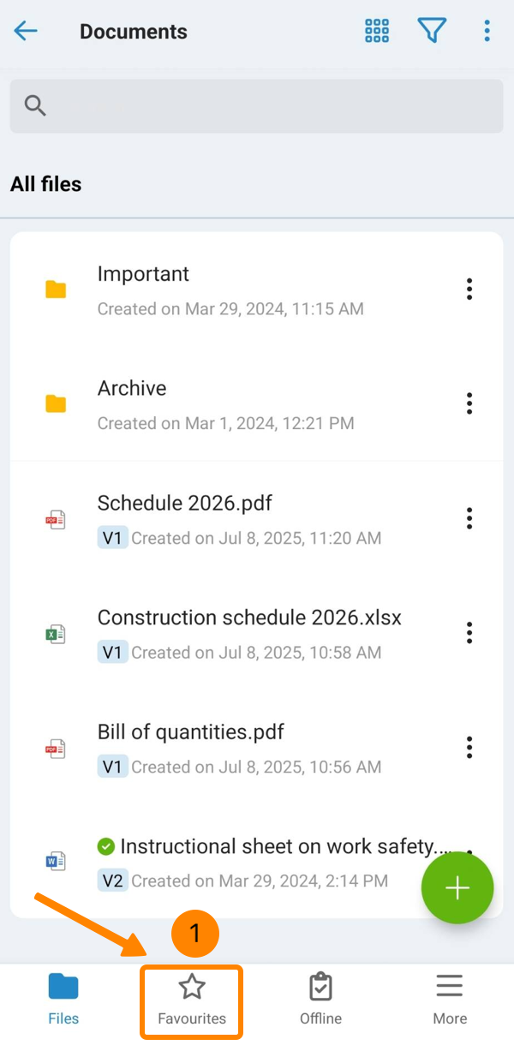Image resolution: width=514 pixels, height=1045 pixels.
Task: Expand options for Bill of quantities.pdf
Action: click(x=469, y=747)
